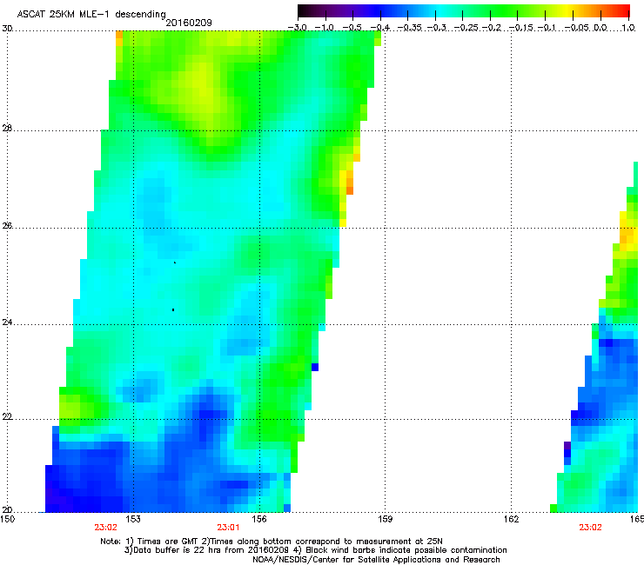Click the colorbar label -0.5
The width and height of the screenshot is (644, 565).
(x=352, y=28)
